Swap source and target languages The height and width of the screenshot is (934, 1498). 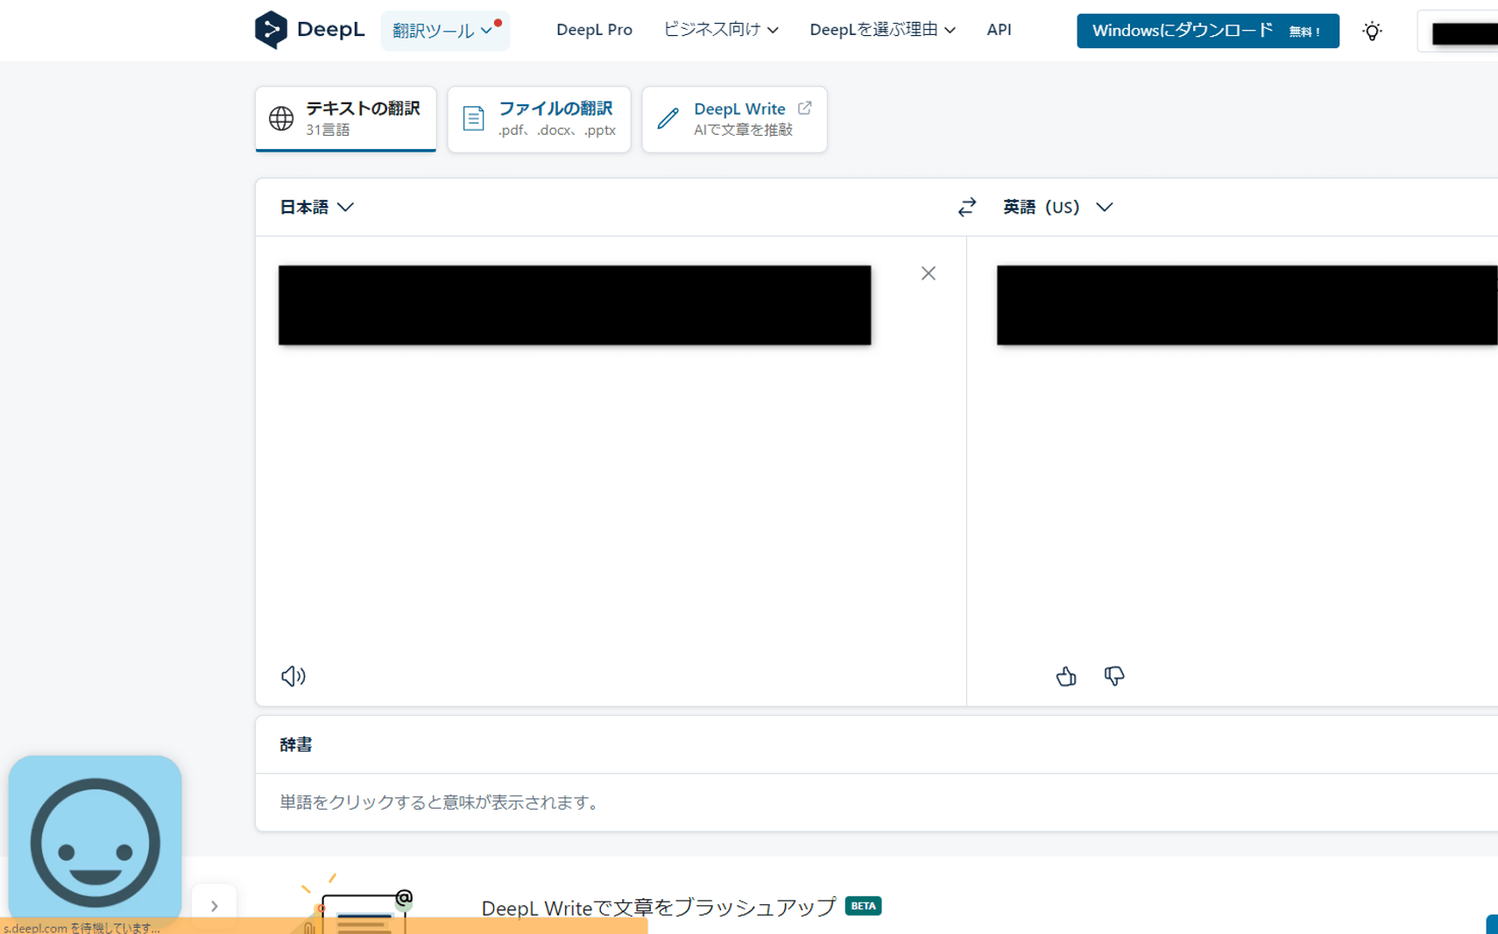coord(966,208)
